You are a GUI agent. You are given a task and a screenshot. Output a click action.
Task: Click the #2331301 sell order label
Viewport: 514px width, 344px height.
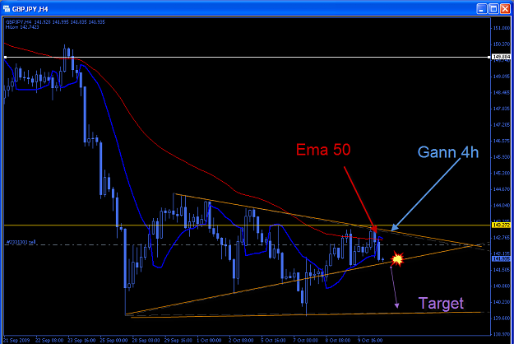21,242
